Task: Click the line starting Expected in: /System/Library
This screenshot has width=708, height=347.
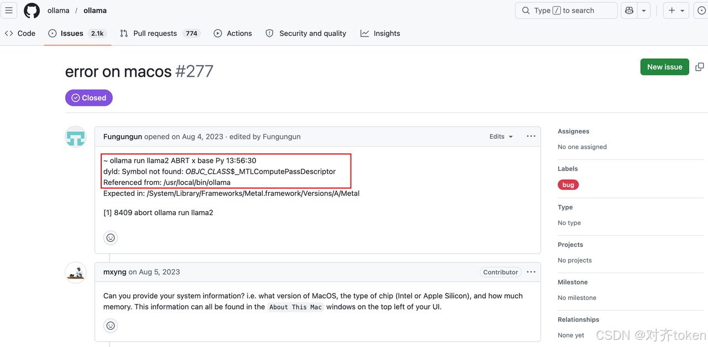Action: click(x=231, y=193)
